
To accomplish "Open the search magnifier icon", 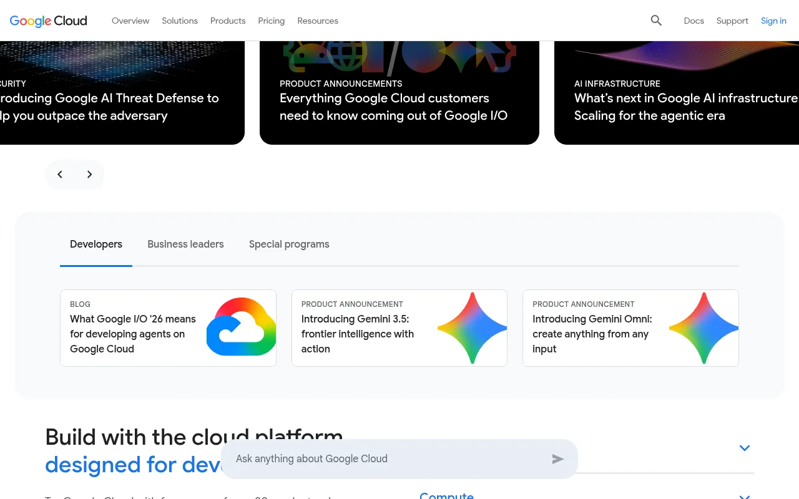I will pos(656,21).
